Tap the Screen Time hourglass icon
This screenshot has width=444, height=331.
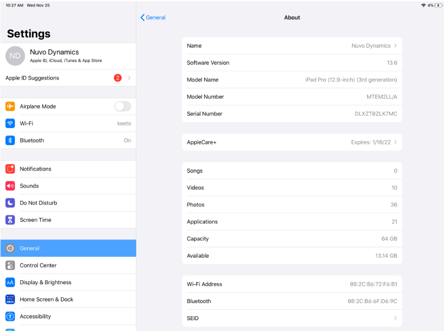click(x=10, y=220)
